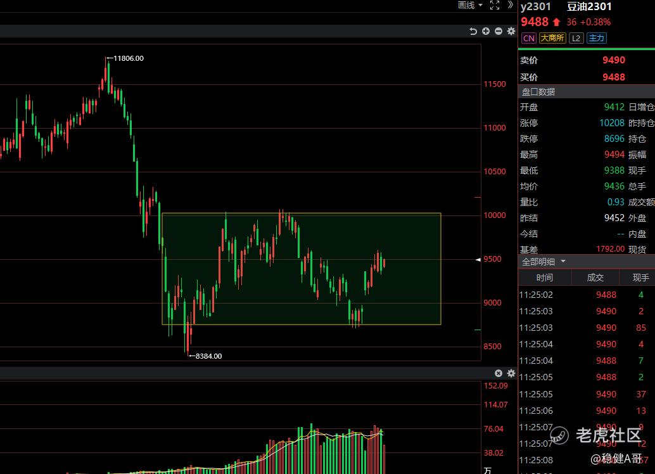This screenshot has width=655, height=474.
Task: Select the 盘口数据 section header
Action: coord(586,92)
